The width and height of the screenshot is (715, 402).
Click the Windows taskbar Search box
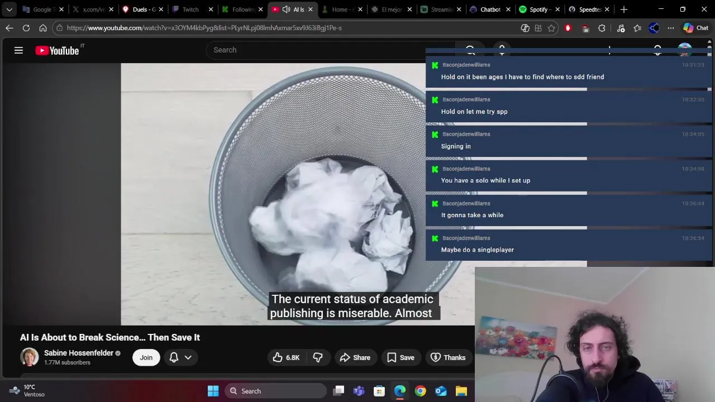click(x=277, y=391)
